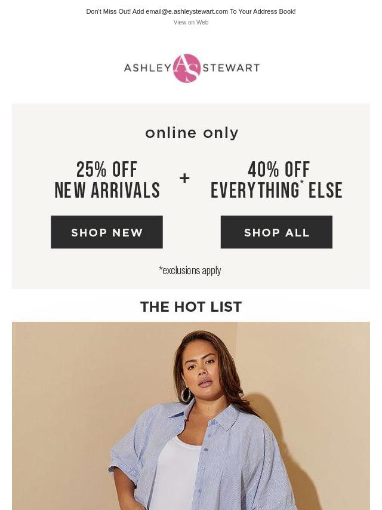Click the 40% OFF Everything Else headline
The image size is (382, 510).
276,180
